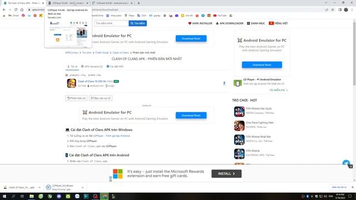
Task: Close the downloads bar
Action: click(x=353, y=187)
